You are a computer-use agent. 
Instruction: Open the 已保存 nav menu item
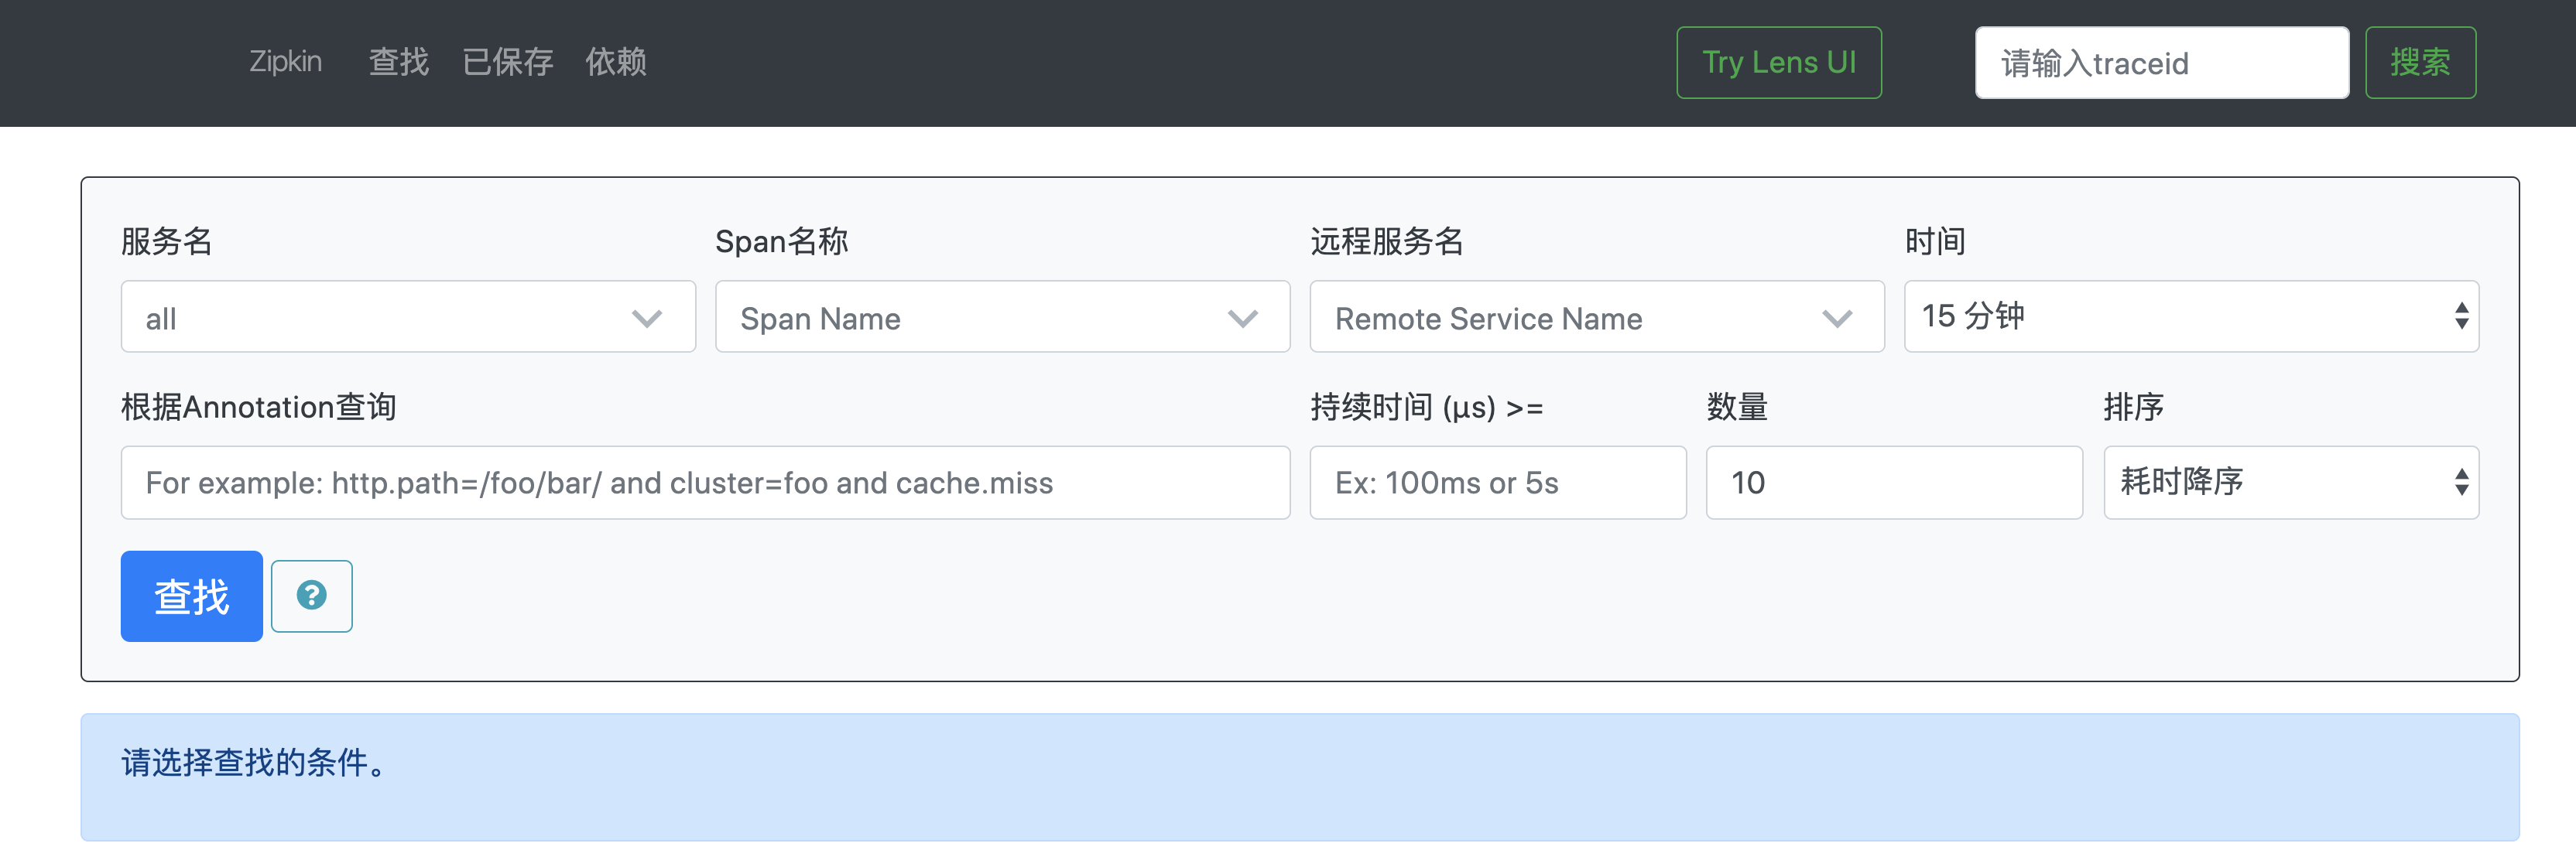(507, 62)
